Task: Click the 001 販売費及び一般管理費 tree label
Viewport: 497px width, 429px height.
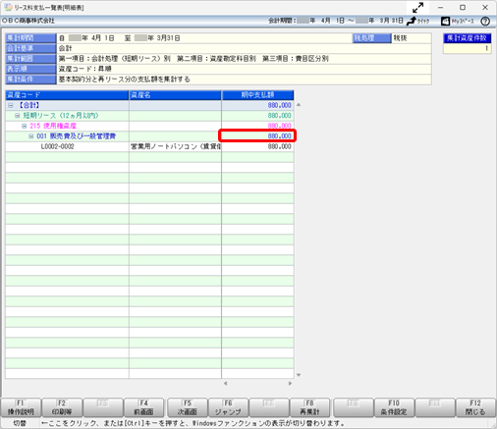Action: pos(76,136)
